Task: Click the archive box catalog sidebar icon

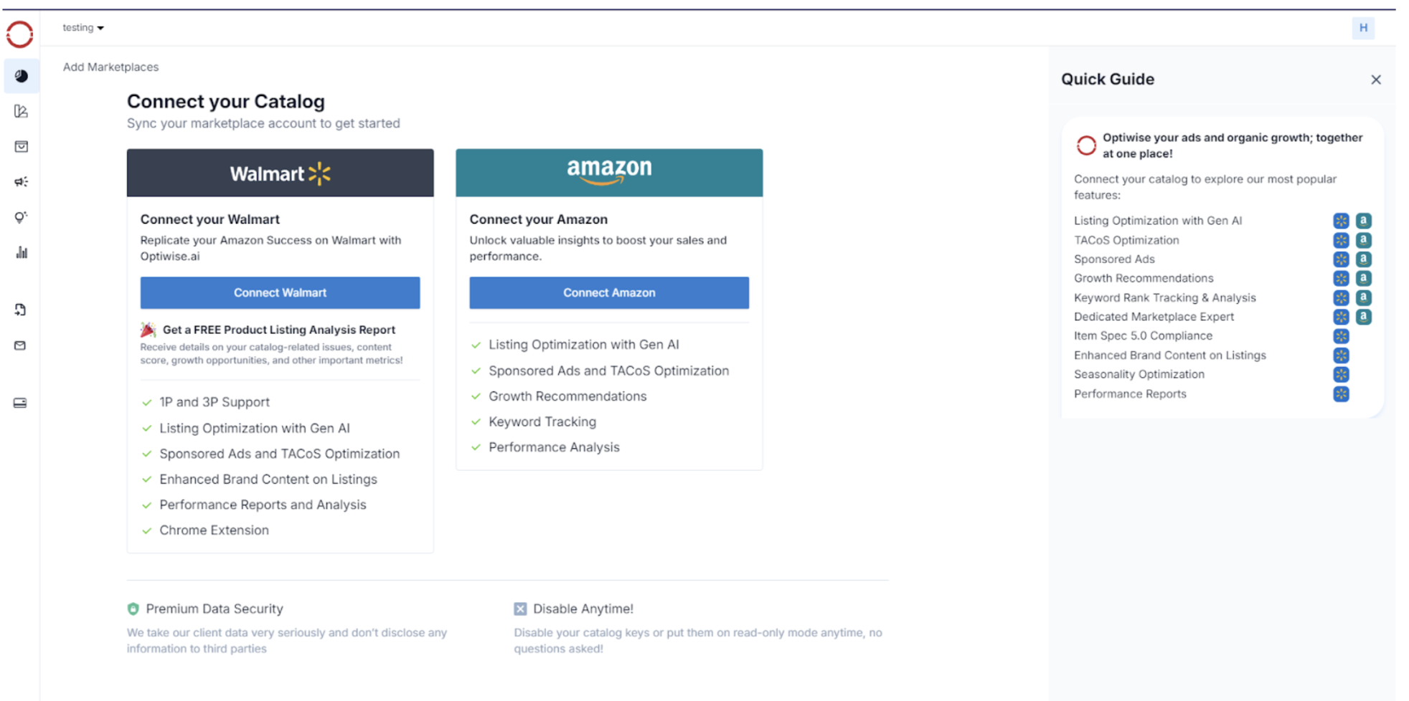Action: (x=22, y=146)
